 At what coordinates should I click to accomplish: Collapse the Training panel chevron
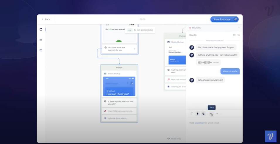[x=239, y=28]
